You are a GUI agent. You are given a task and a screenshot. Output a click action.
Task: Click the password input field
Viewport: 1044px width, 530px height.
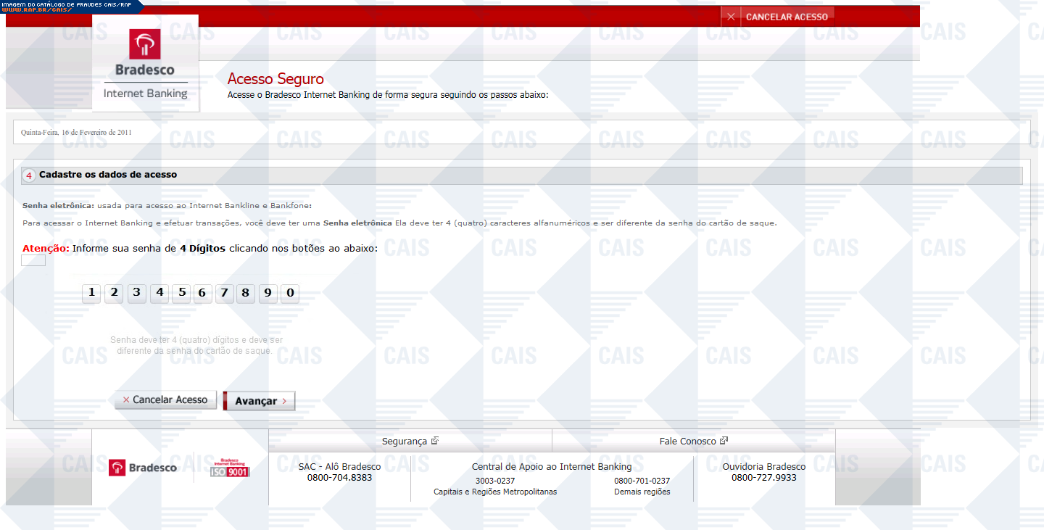33,260
